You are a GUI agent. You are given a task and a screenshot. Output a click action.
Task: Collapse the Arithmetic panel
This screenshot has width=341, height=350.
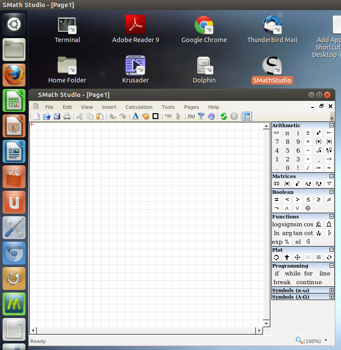[331, 125]
